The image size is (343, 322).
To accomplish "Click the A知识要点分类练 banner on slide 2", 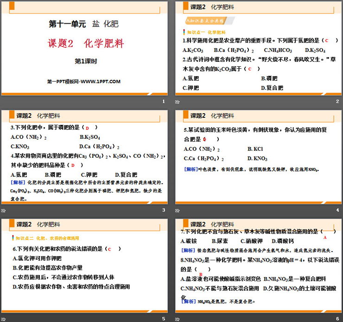I will click(x=204, y=21).
